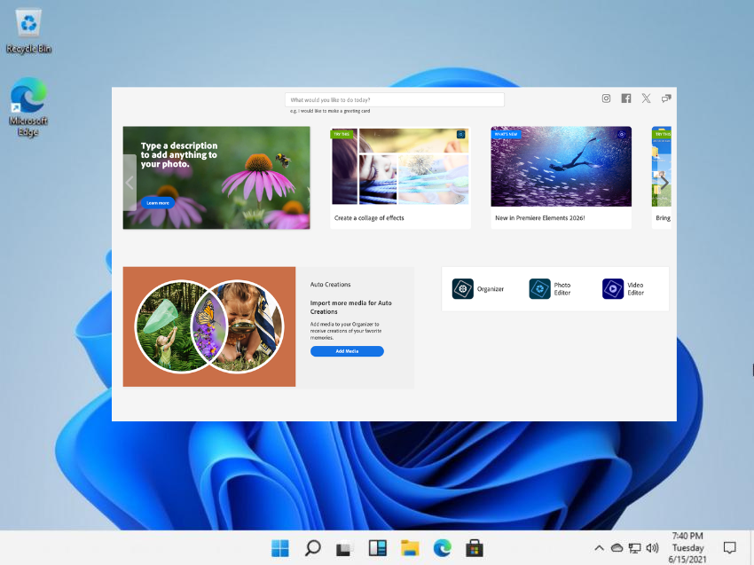Open 'New in Premiere Elements 2026!' card
This screenshot has height=565, width=754.
pos(561,177)
